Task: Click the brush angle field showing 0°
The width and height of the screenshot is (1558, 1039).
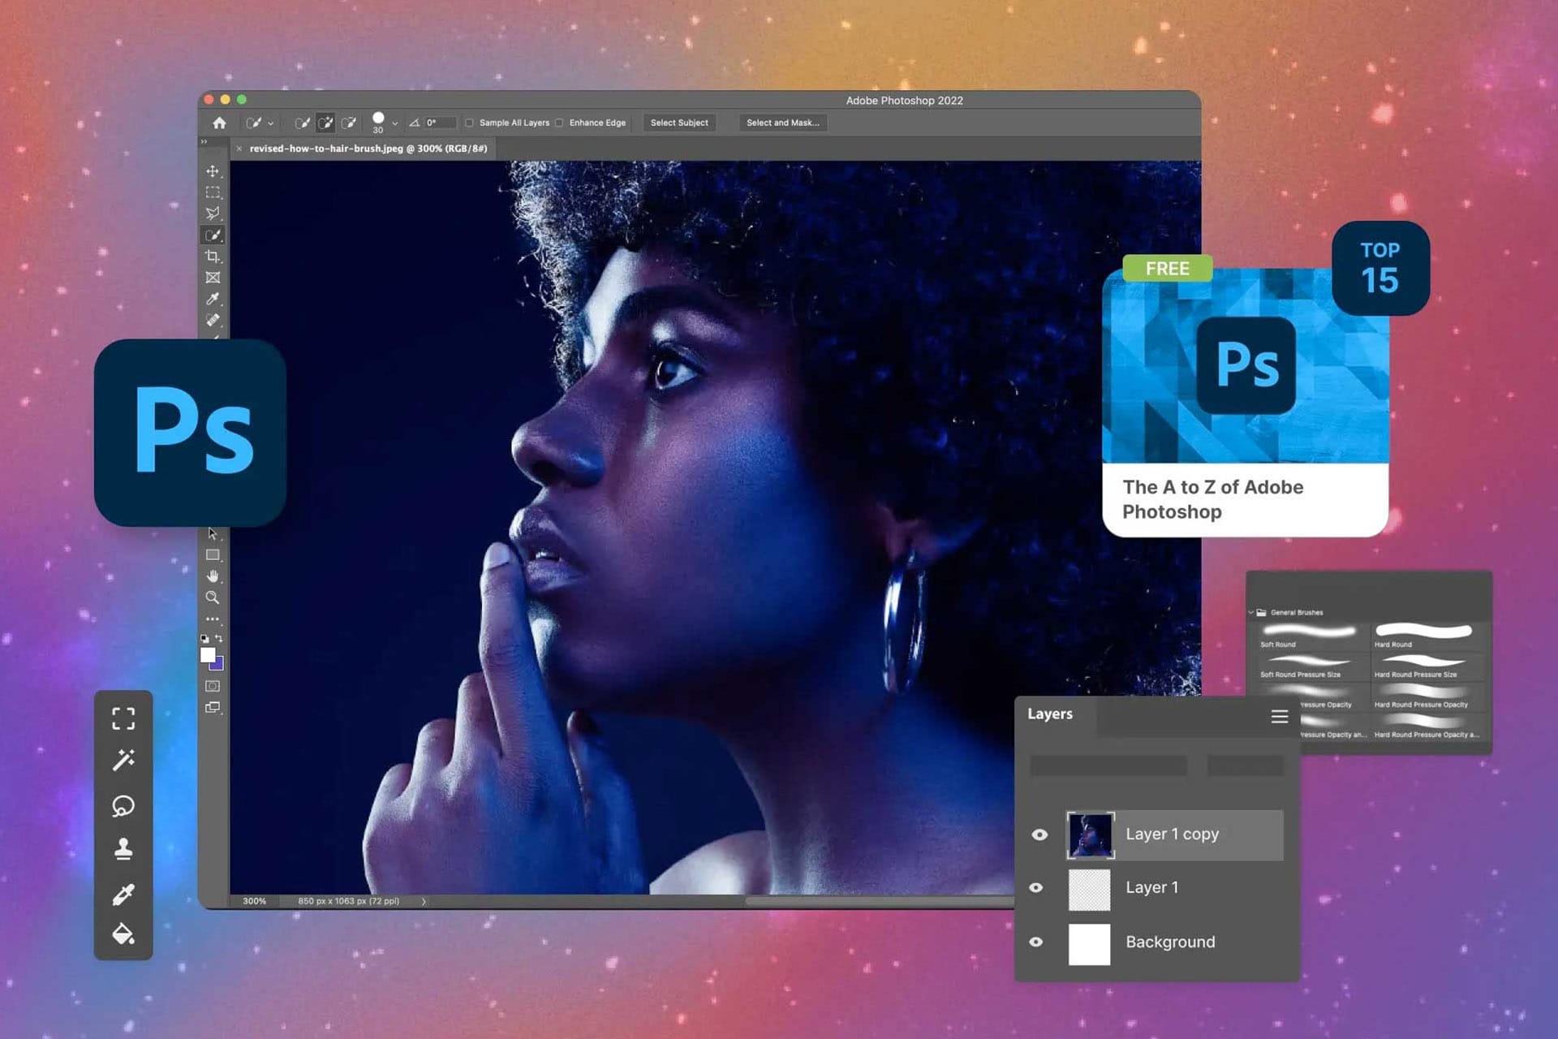Action: [439, 123]
